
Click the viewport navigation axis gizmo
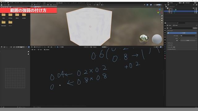[x=159, y=12]
